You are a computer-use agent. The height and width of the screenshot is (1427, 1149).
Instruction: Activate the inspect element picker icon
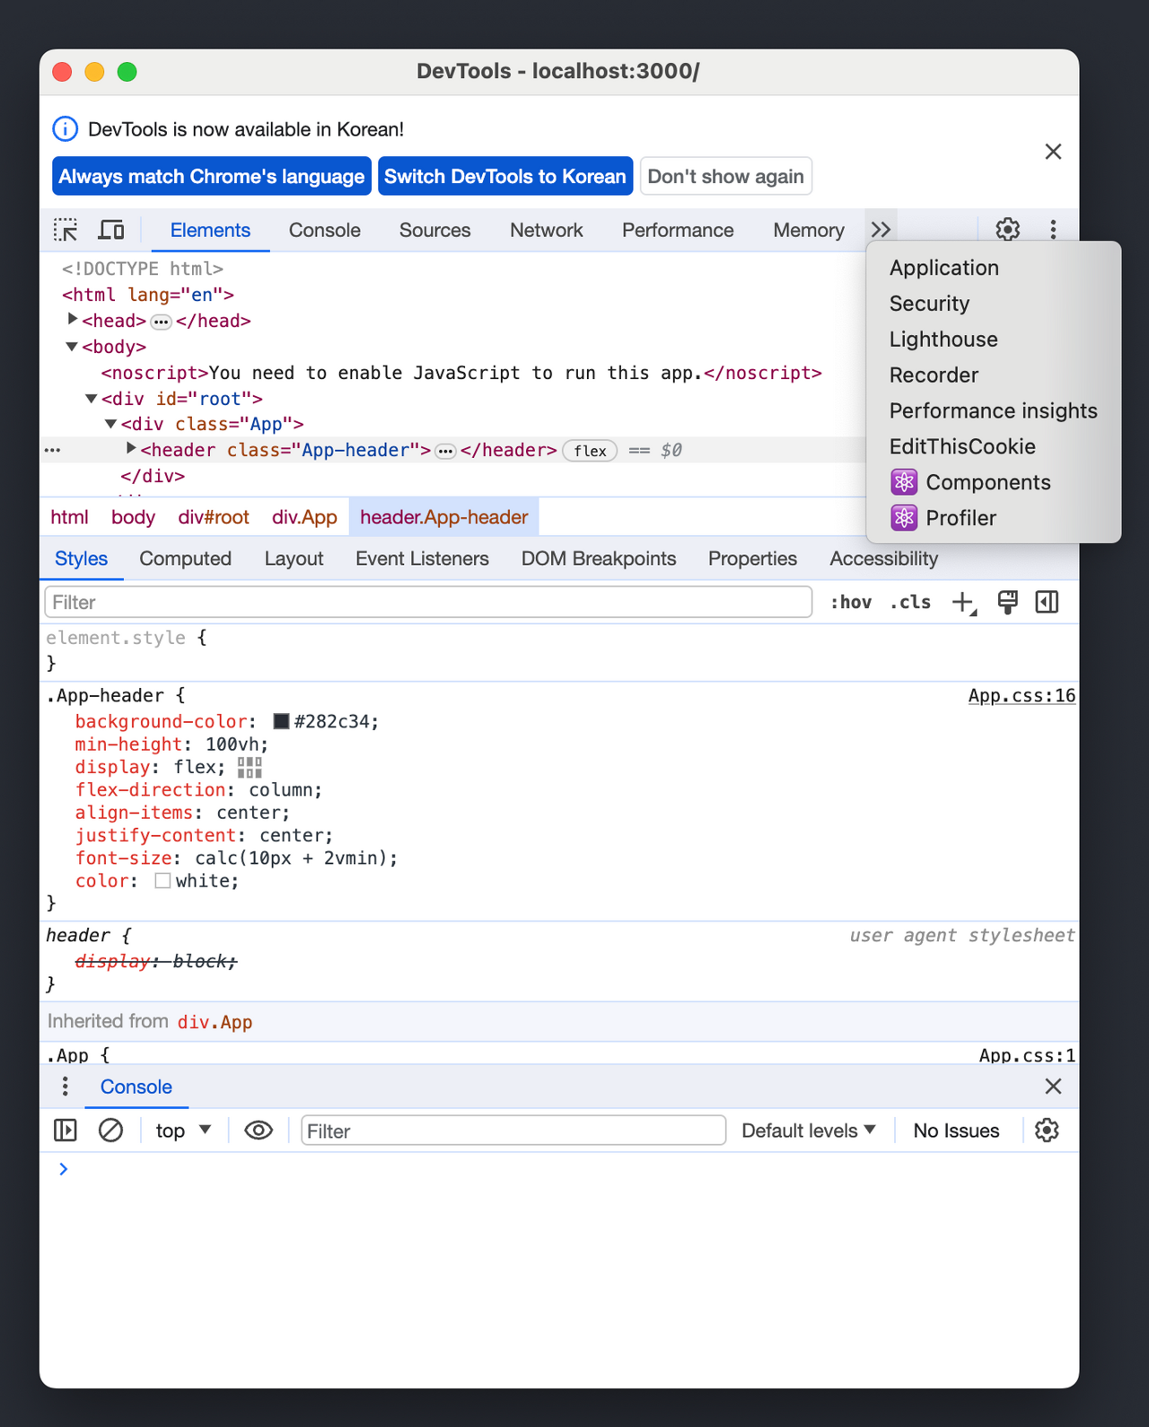point(66,230)
